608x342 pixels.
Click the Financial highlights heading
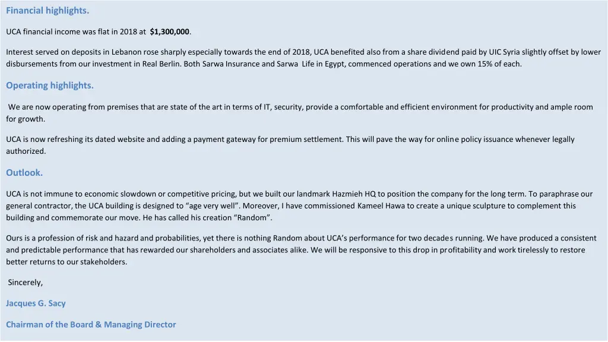pos(47,11)
